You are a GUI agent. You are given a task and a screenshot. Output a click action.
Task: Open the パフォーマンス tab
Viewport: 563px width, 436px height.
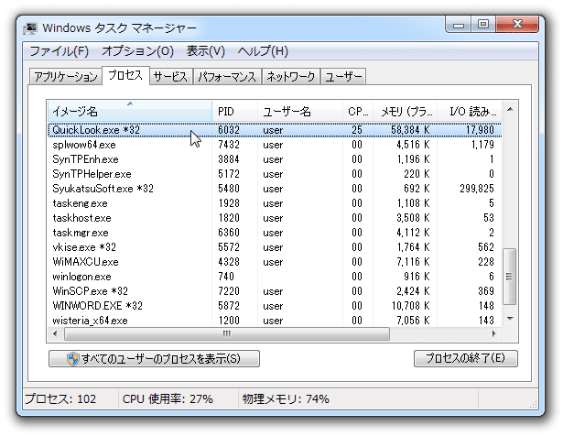227,77
